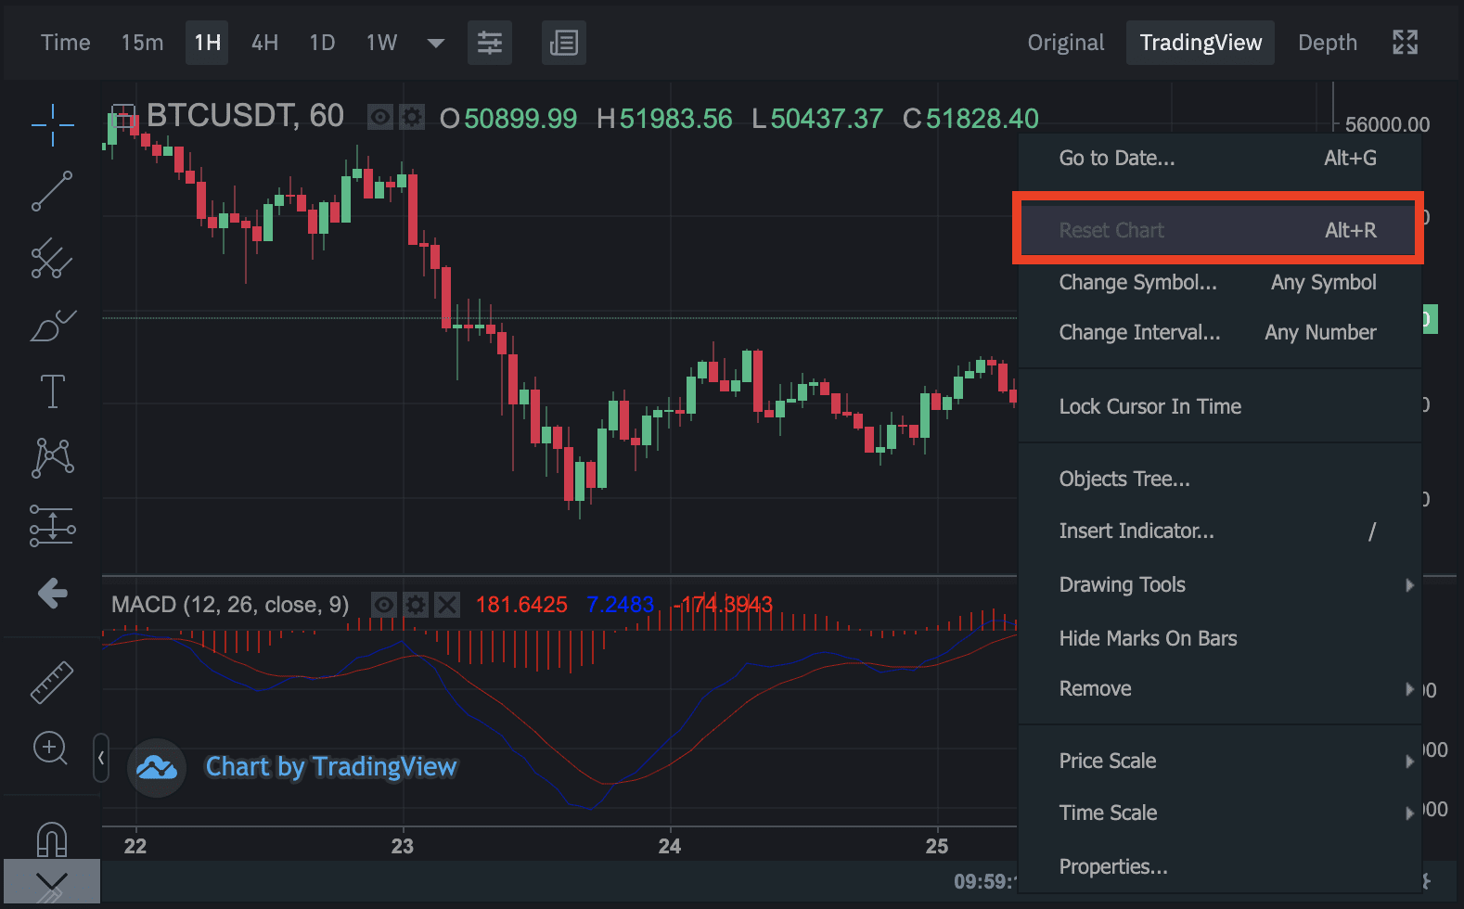Screen dimensions: 1464x909
Task: Open chart Properties from context menu
Action: [1219, 866]
